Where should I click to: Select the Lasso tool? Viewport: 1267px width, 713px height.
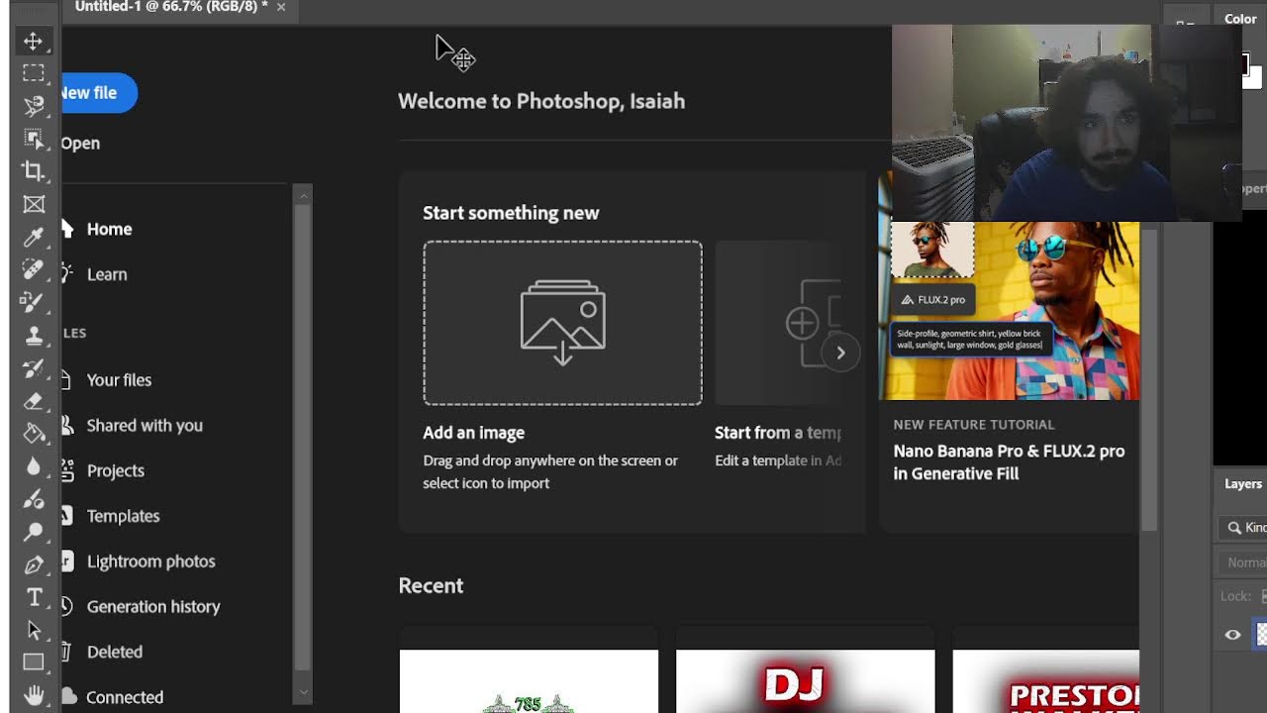click(x=34, y=106)
